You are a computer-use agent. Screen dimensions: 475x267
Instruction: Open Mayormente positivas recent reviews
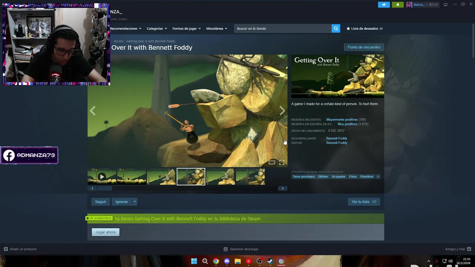[342, 119]
